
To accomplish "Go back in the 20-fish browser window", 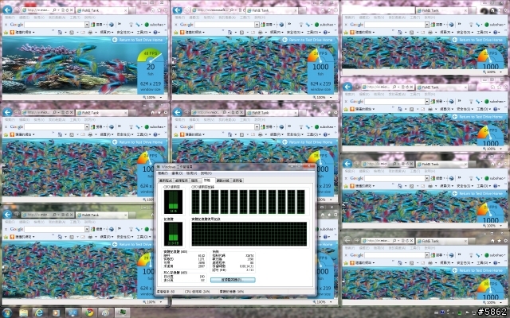I will coord(7,10).
